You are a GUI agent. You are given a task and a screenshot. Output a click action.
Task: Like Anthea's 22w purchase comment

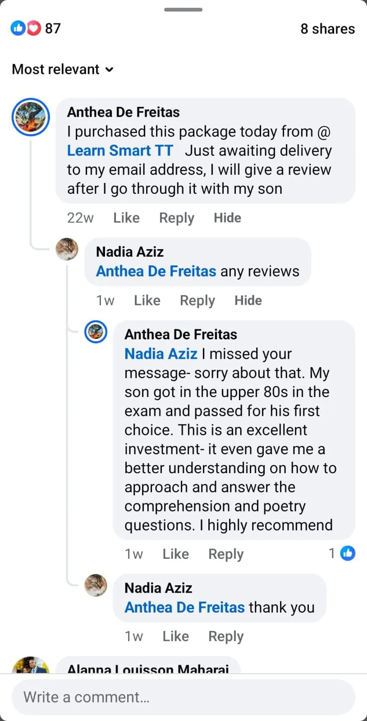pos(126,218)
